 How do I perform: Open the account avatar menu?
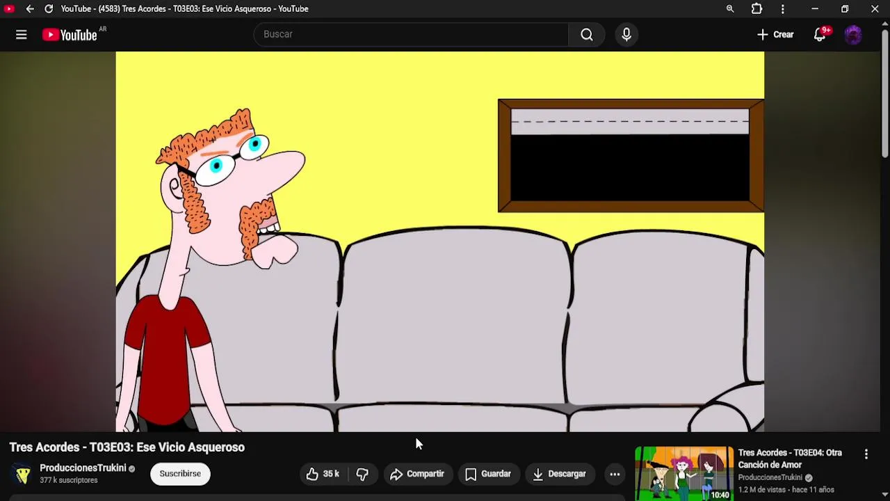[853, 35]
